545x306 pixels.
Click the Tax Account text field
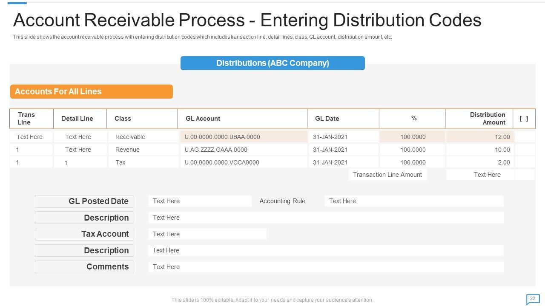207,234
